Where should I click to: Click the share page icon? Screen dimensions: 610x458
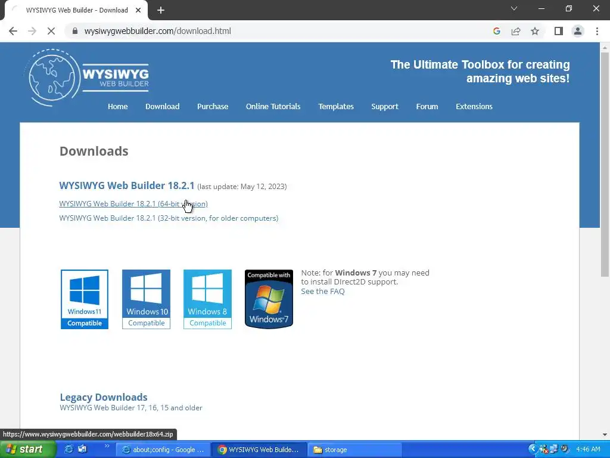[x=516, y=31]
